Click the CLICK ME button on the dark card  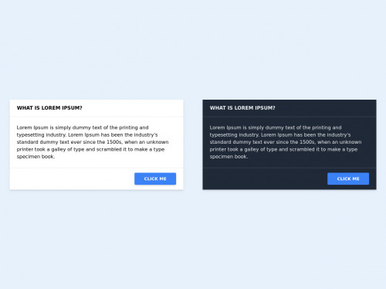[348, 178]
